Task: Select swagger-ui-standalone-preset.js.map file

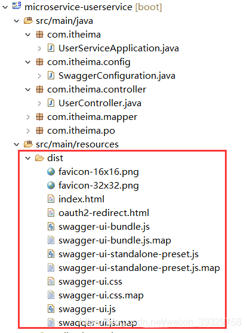Action: click(x=139, y=268)
